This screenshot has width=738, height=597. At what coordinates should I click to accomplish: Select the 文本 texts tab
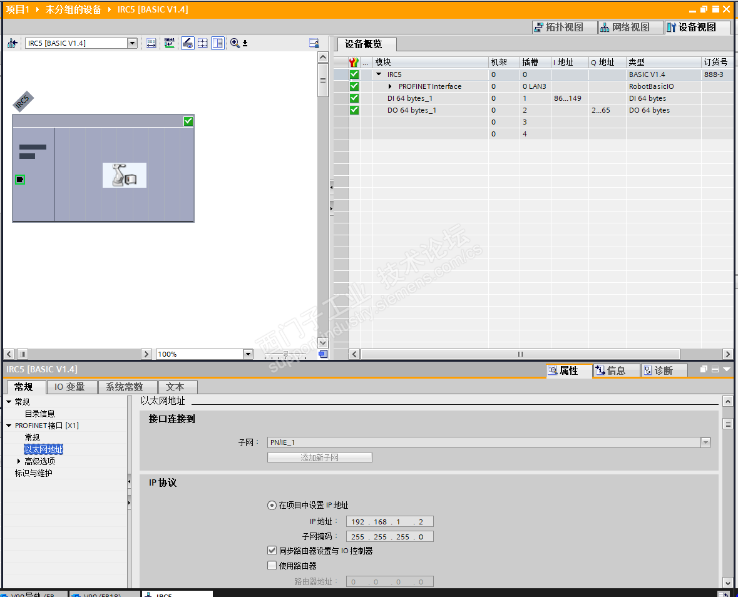[x=177, y=387]
